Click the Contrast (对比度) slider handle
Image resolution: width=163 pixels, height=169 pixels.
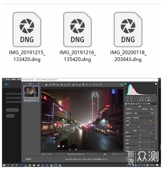(x=140, y=138)
